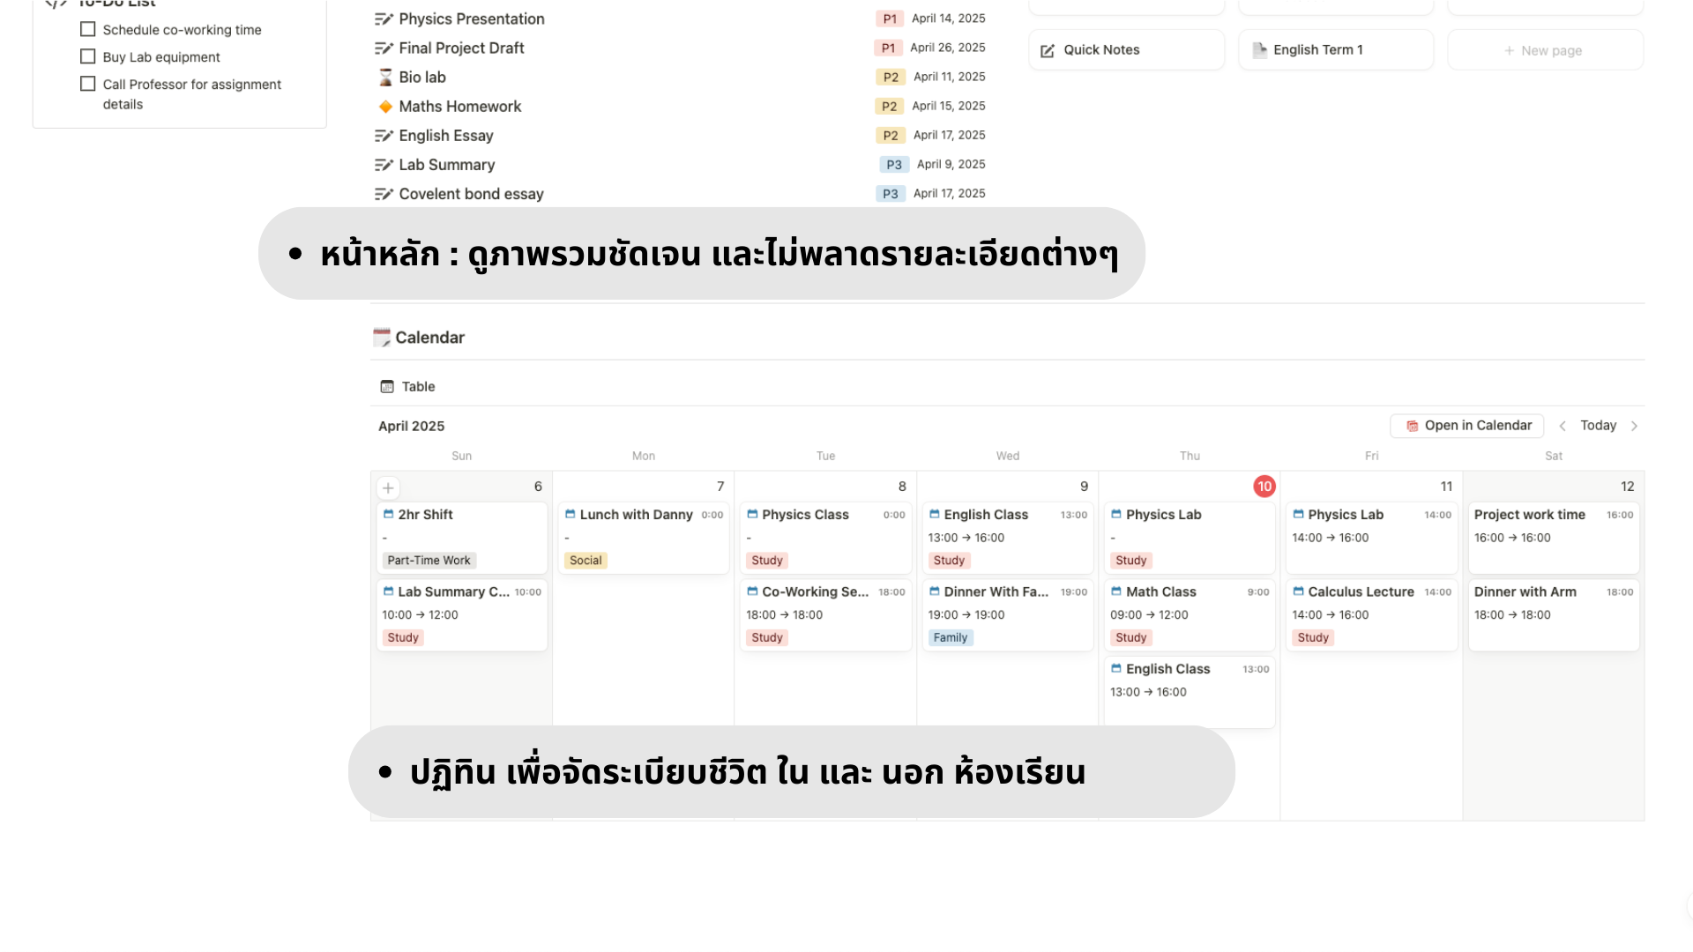Switch to the Table view tab
Screen dimensions: 1693x952
coord(406,386)
